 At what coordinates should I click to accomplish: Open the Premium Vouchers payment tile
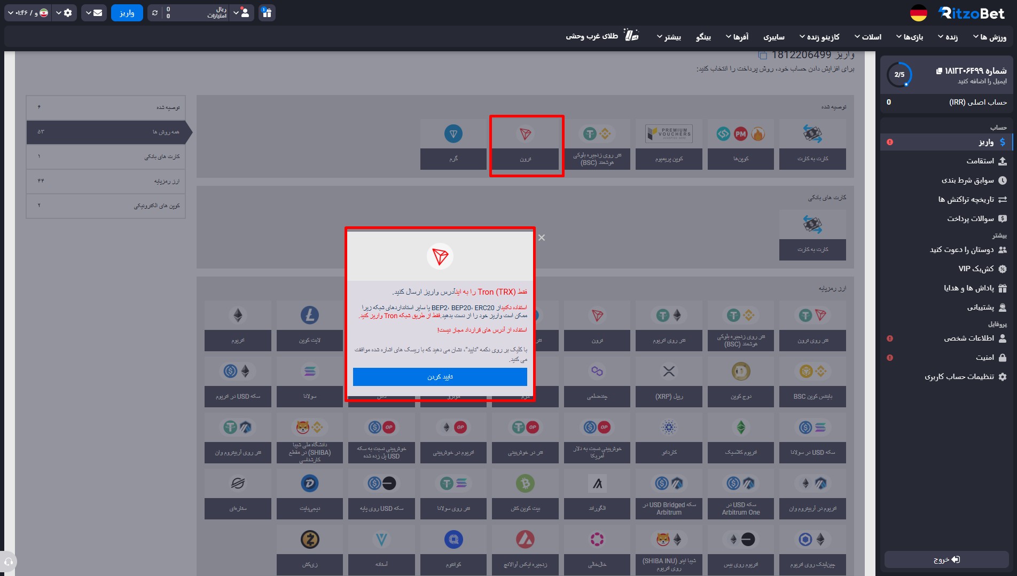669,145
